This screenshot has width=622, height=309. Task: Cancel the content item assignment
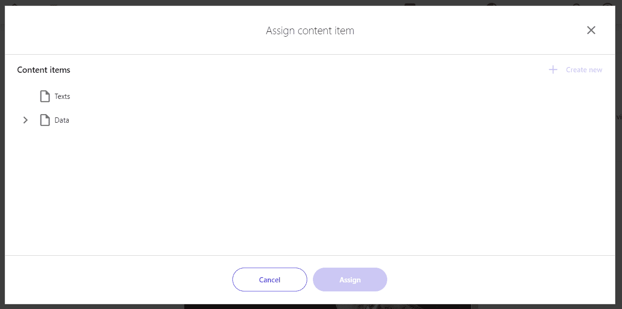(270, 280)
